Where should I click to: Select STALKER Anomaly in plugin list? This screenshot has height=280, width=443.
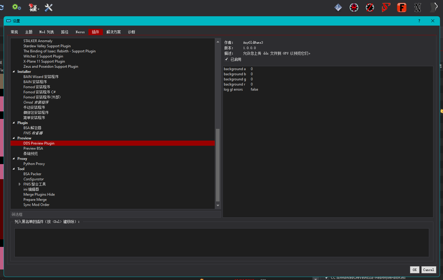(38, 41)
